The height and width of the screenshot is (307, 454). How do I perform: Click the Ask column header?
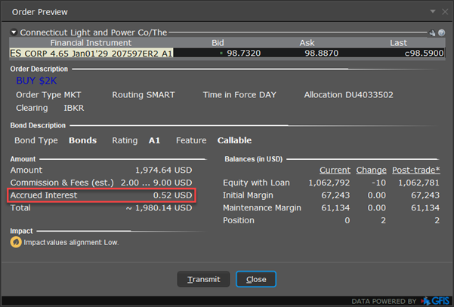(x=307, y=43)
